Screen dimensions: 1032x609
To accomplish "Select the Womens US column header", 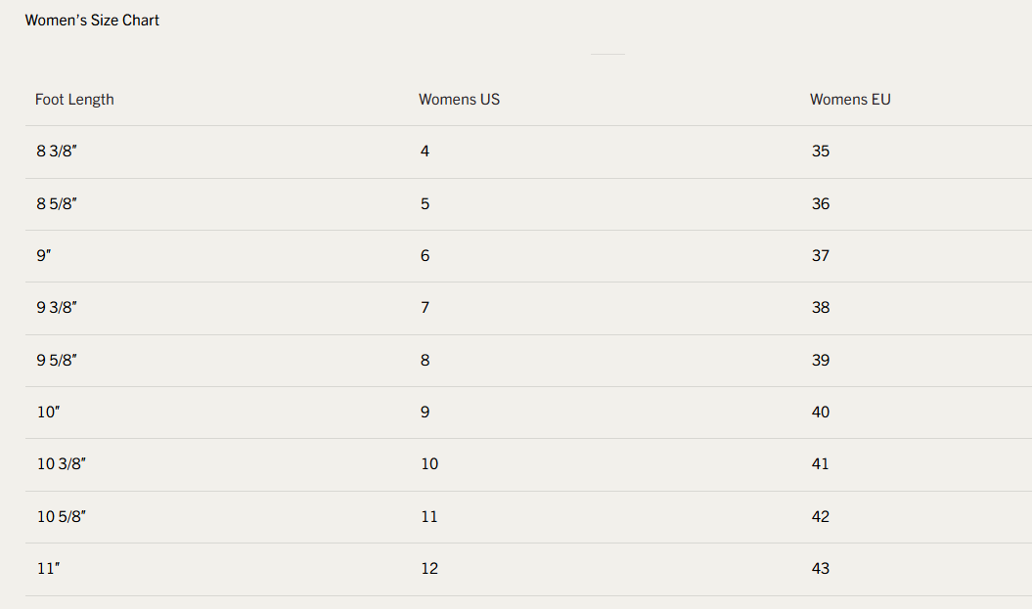I will point(460,100).
